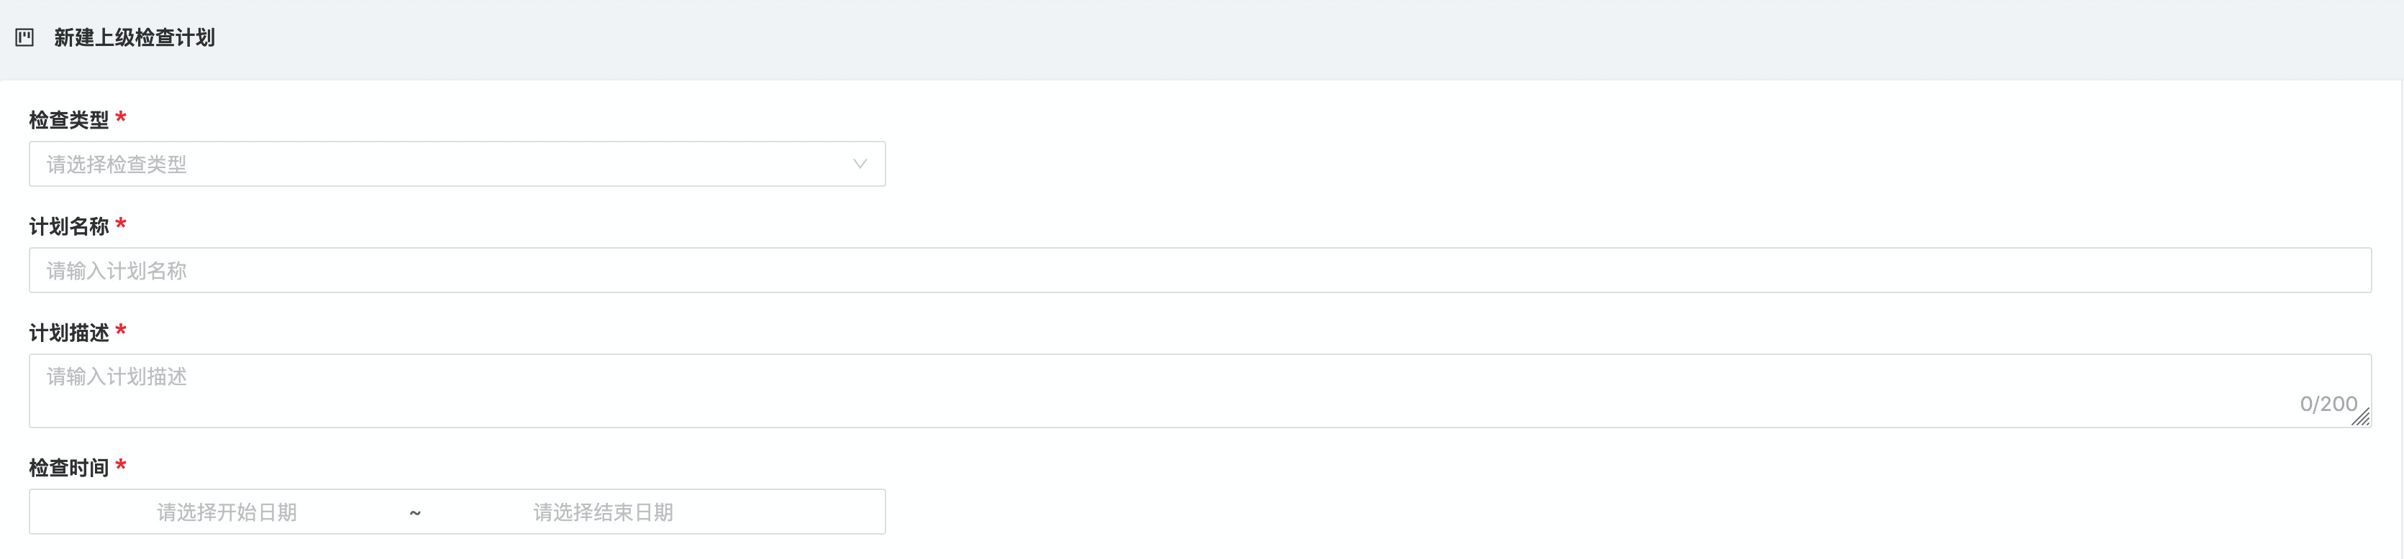This screenshot has width=2404, height=559.
Task: Click the 0/200 character counter
Action: 2328,403
